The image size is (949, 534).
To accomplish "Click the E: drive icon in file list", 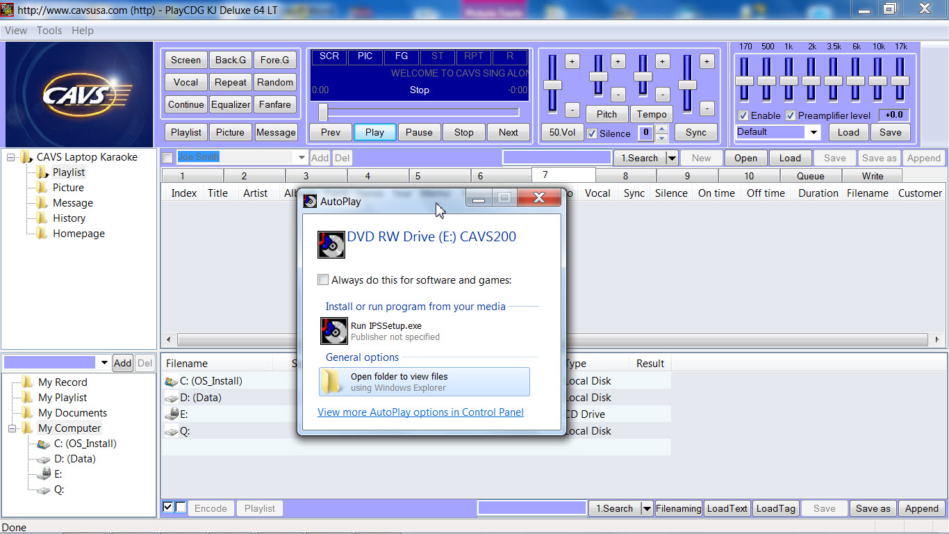I will [x=171, y=414].
